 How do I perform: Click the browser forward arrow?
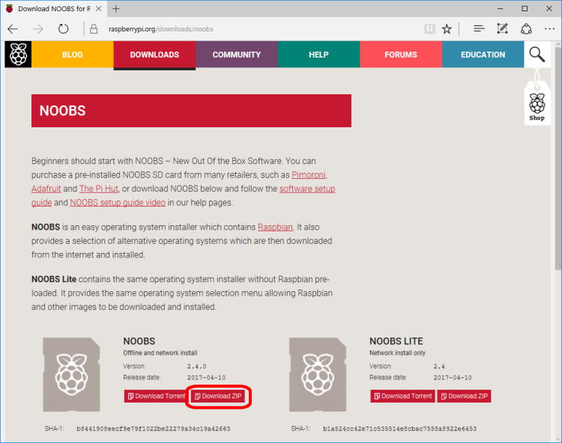tap(37, 29)
